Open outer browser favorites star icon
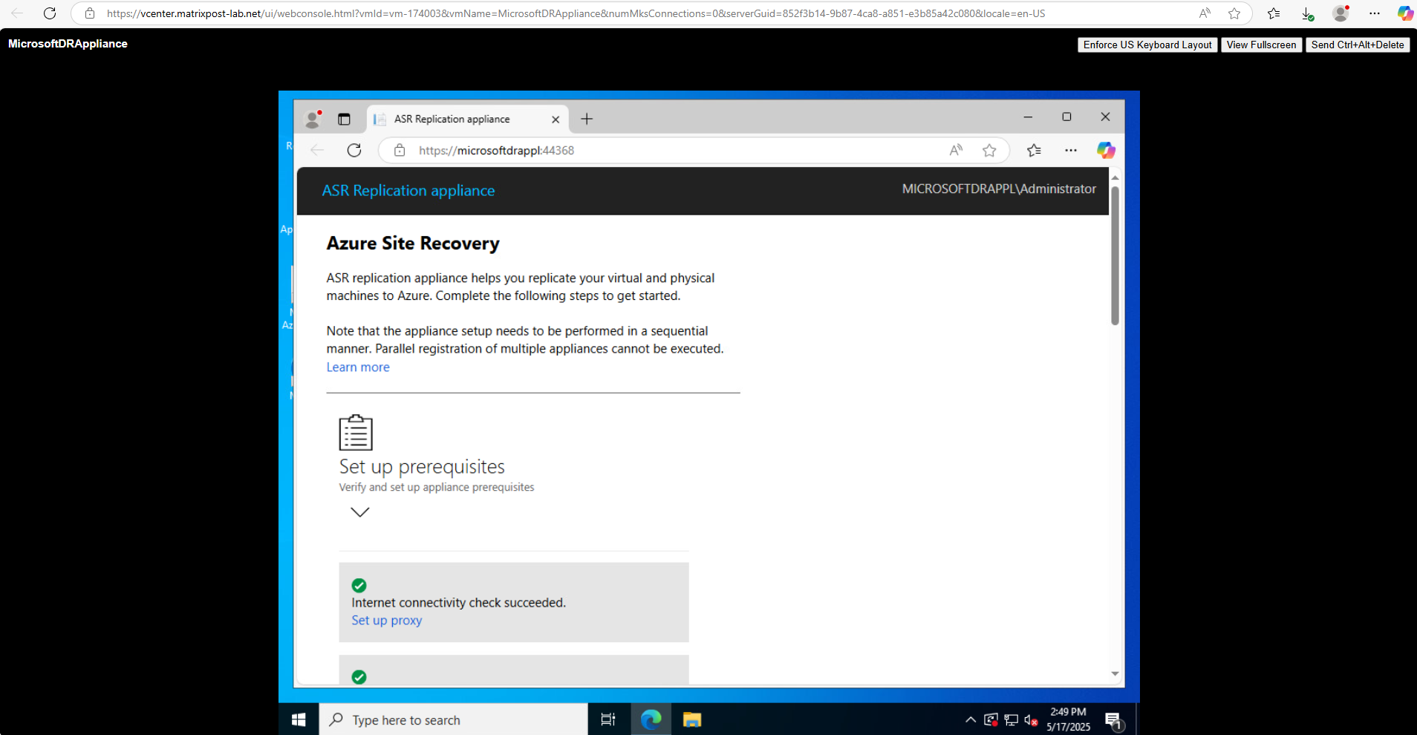1417x735 pixels. [1234, 13]
